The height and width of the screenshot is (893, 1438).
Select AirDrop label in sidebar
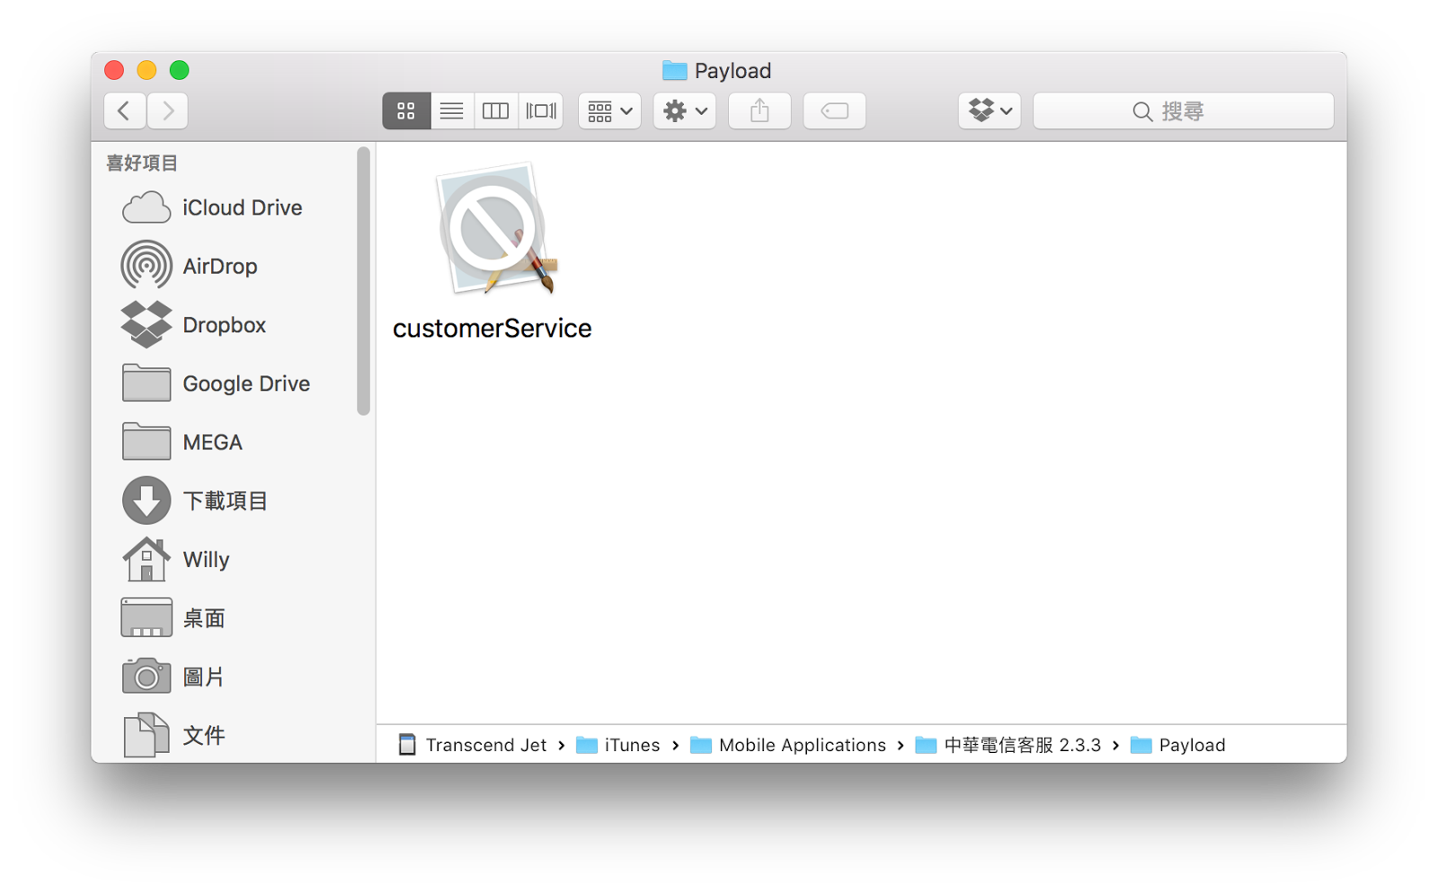tap(220, 267)
